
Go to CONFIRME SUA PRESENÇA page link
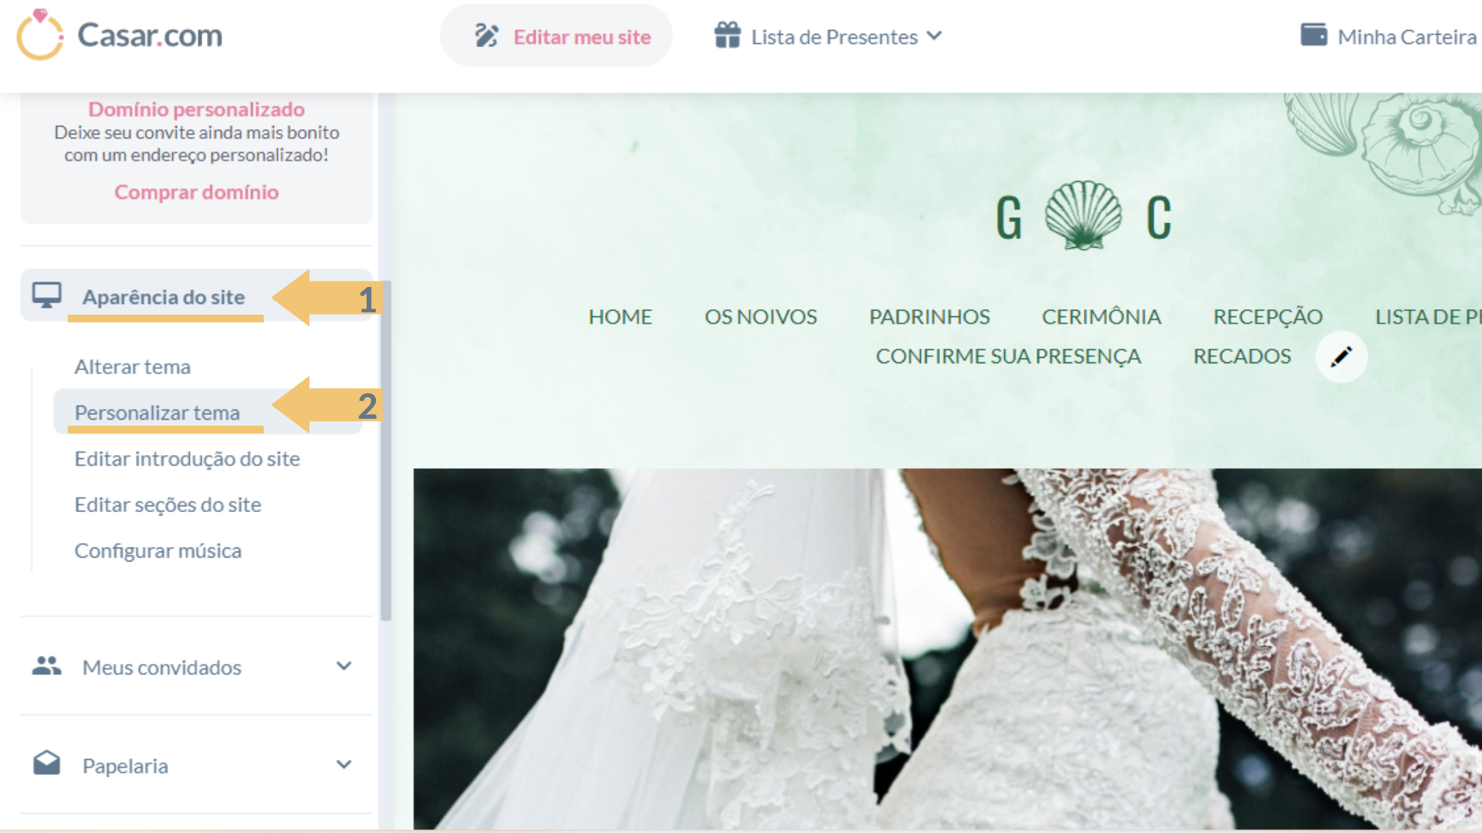point(1007,356)
